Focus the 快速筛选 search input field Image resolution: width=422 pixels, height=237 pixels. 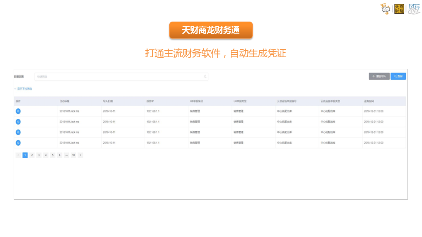pos(121,77)
